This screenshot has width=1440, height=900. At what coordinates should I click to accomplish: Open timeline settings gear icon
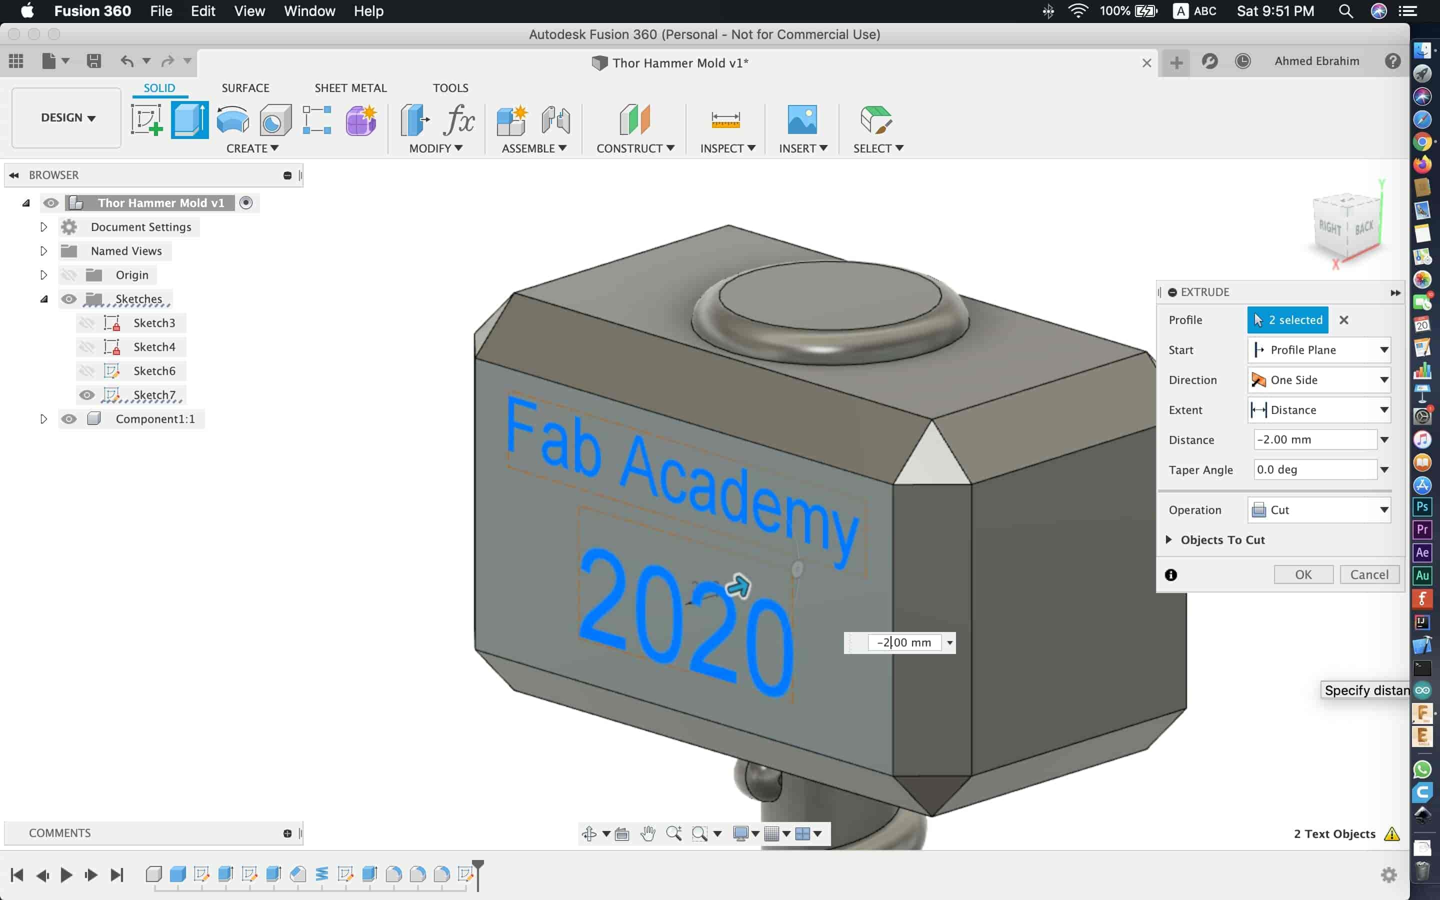click(1389, 874)
